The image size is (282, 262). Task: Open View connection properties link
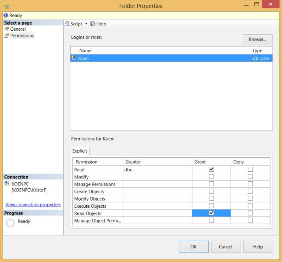pyautogui.click(x=33, y=205)
